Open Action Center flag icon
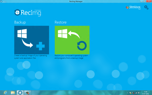 click(x=131, y=93)
